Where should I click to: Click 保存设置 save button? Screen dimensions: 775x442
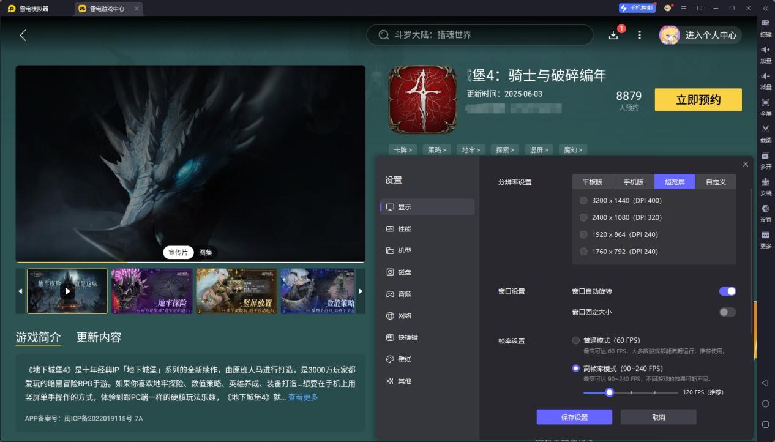(574, 417)
